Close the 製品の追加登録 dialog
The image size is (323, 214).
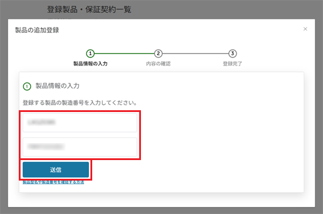(305, 29)
